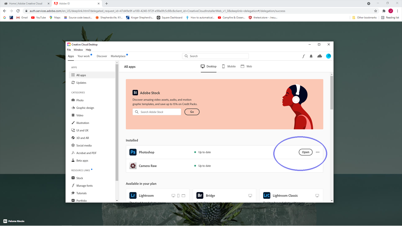402x226 pixels.
Task: Open the account profile avatar
Action: pyautogui.click(x=329, y=56)
